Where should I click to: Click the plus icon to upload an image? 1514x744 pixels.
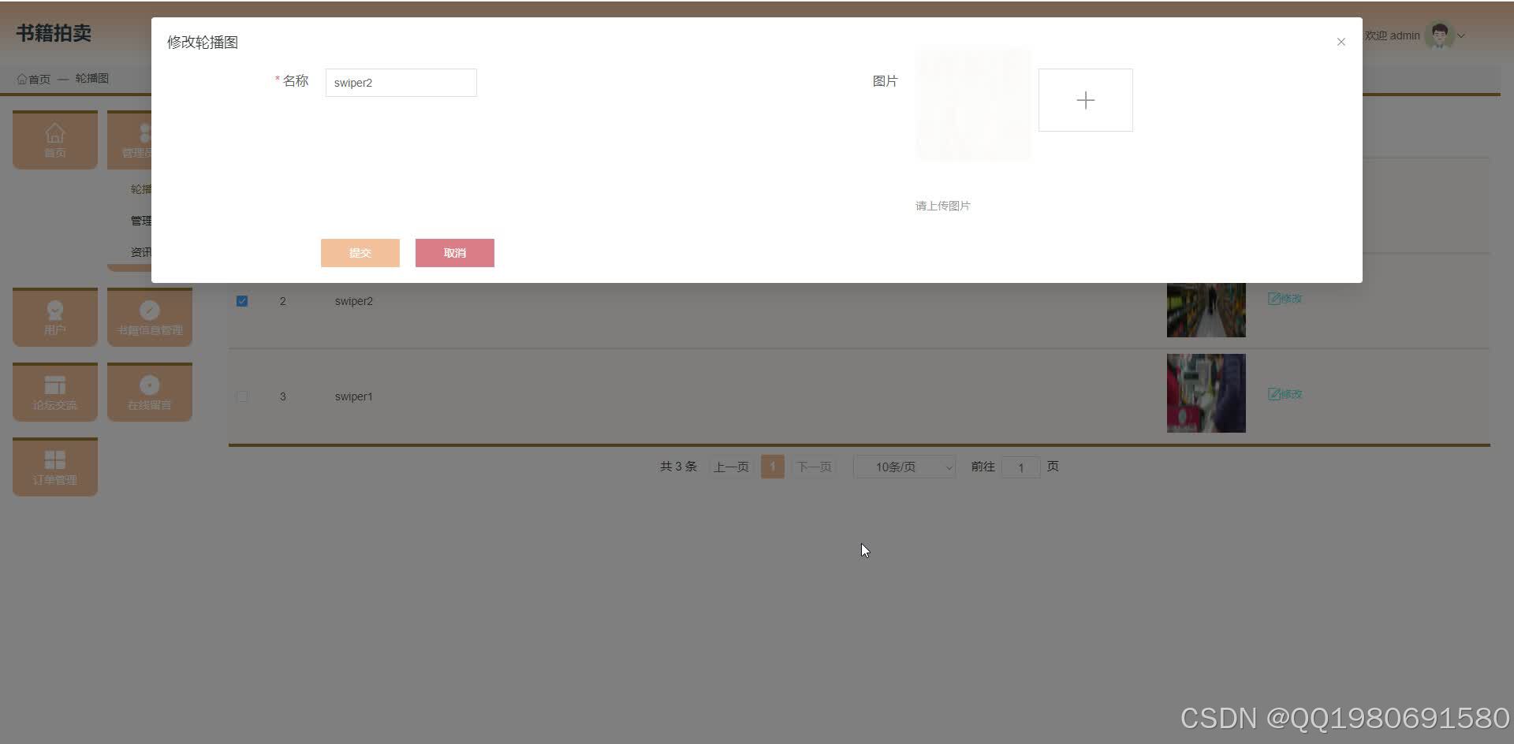click(x=1086, y=100)
